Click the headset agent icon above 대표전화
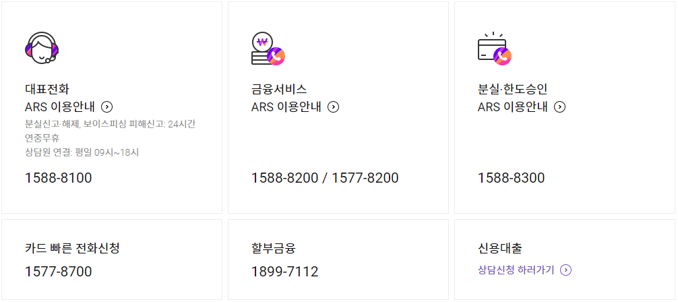The image size is (678, 302). coord(42,48)
